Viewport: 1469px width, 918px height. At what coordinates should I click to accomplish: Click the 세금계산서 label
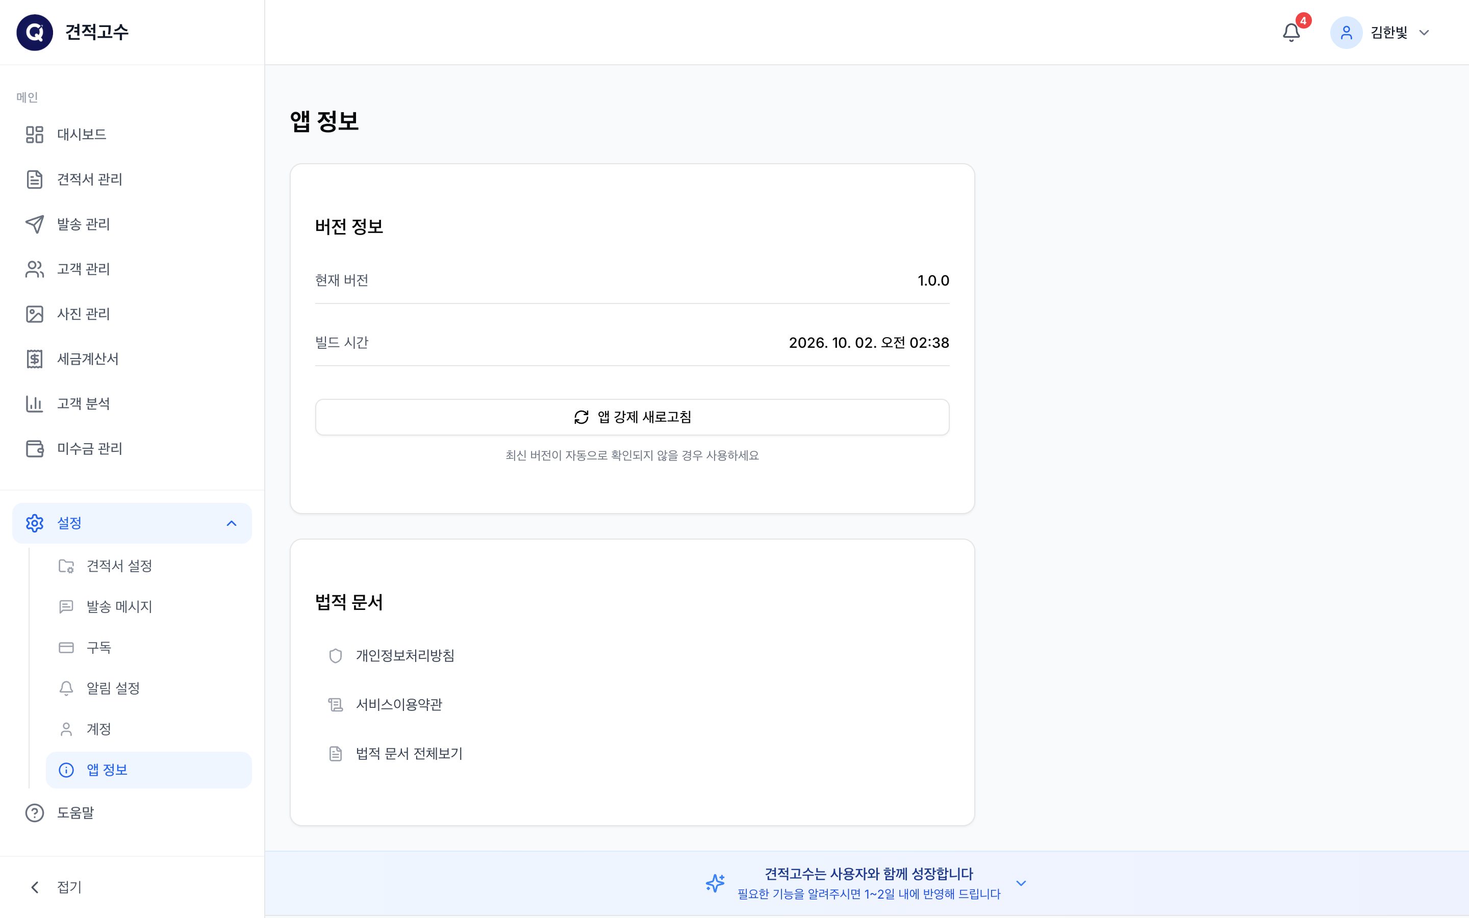88,359
